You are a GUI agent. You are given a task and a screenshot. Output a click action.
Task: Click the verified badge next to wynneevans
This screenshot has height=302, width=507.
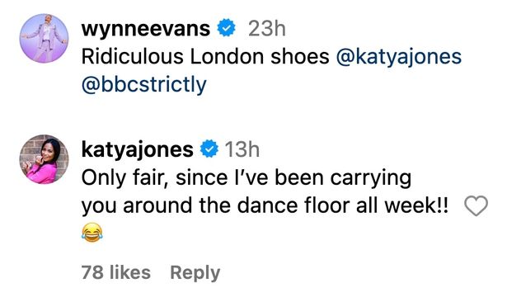tap(226, 28)
